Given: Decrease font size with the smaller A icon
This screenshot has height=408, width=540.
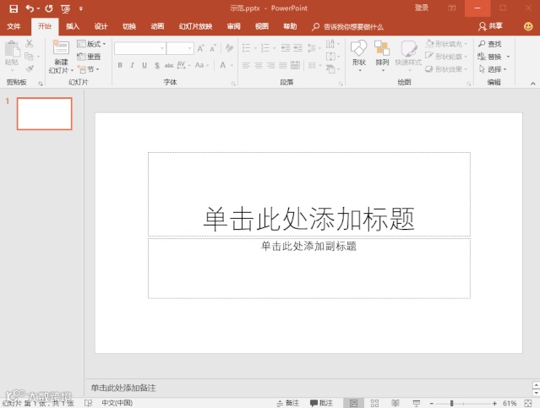Looking at the screenshot, I should [213, 48].
